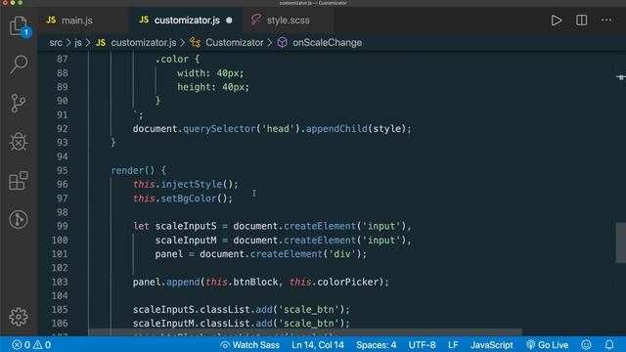Click the horizontal scrollbar at editor bottom

(x=305, y=332)
